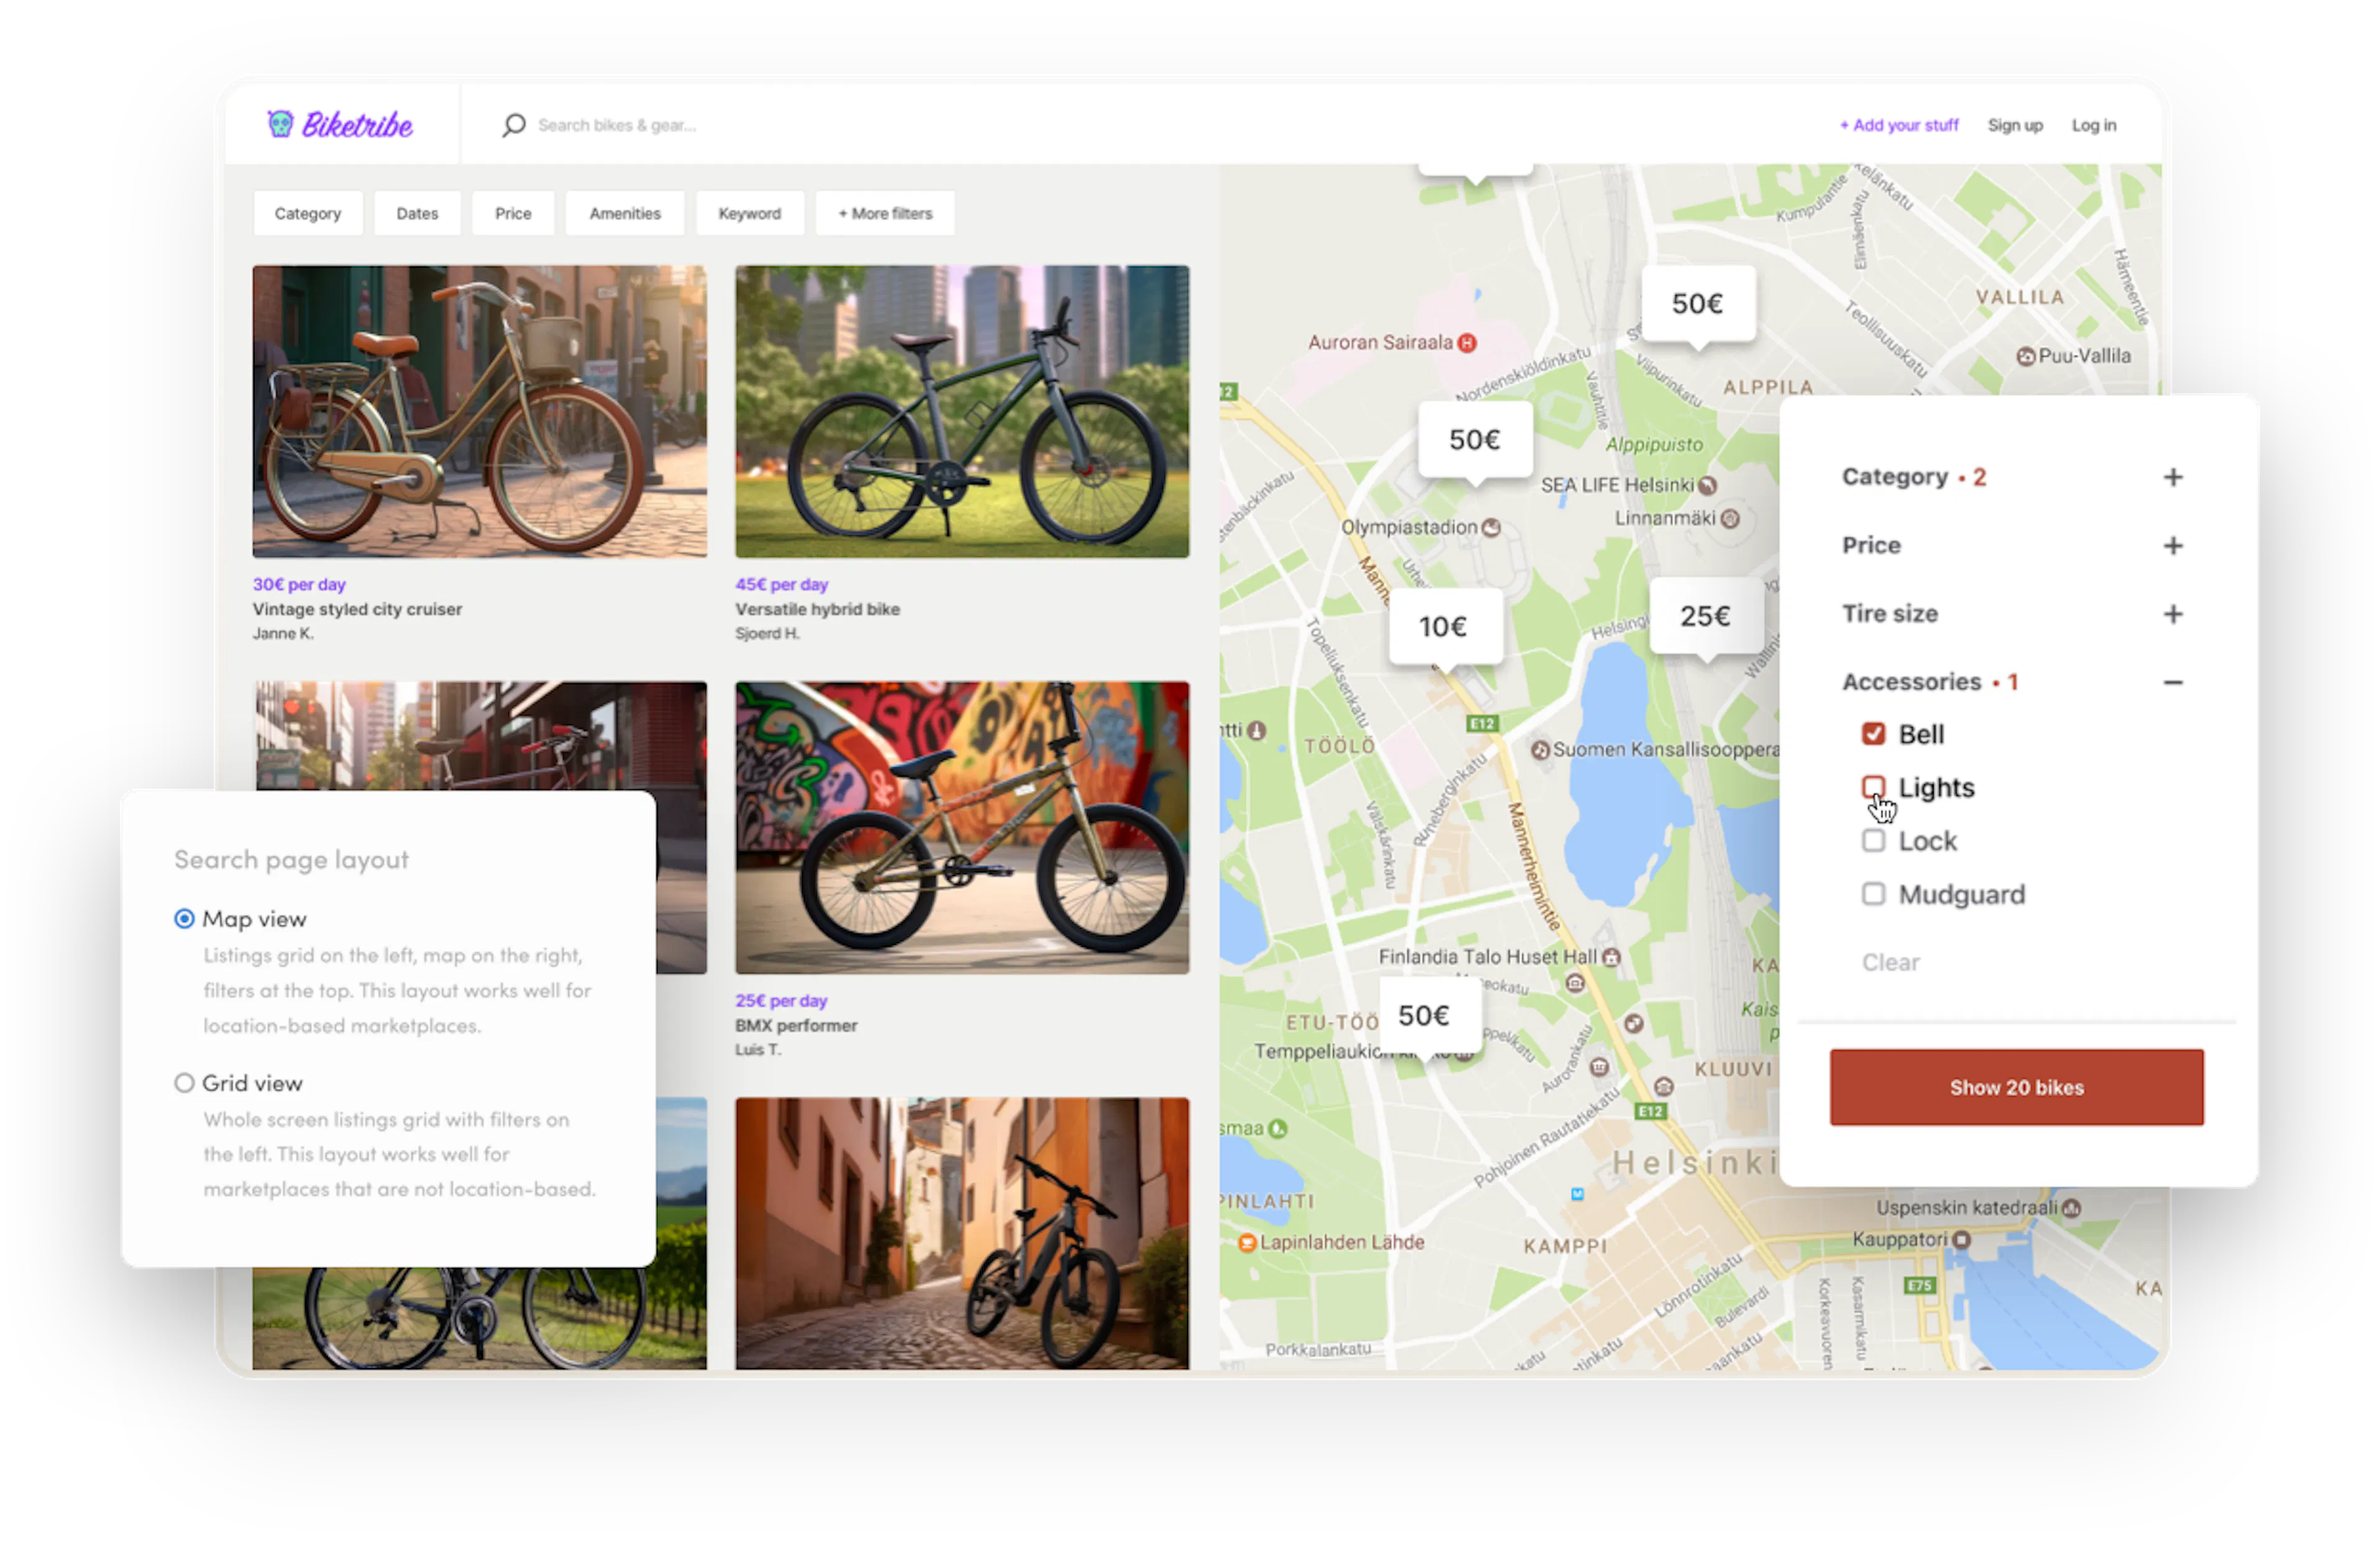
Task: Click the Auroran Sairaala hospital map icon
Action: pyautogui.click(x=1466, y=343)
